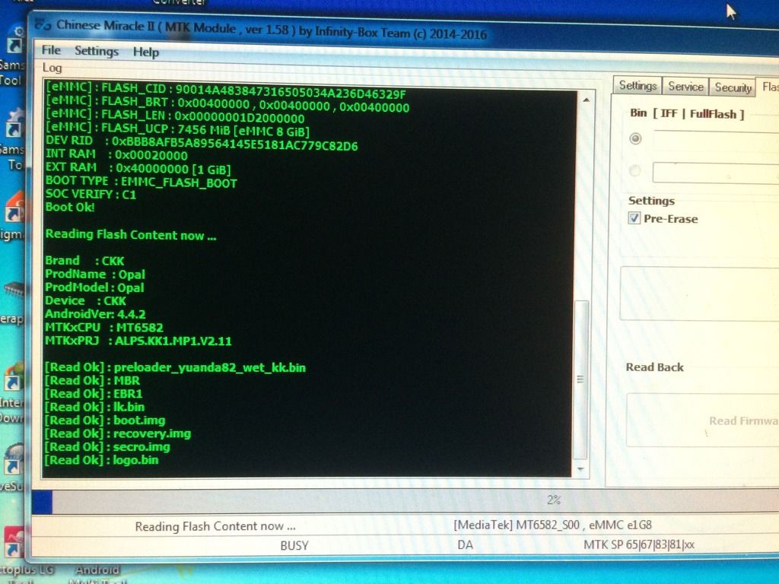Screen dimensions: 779x584
Task: Click the 'MTKxCPU : MT6582' log line
Action: tap(103, 328)
